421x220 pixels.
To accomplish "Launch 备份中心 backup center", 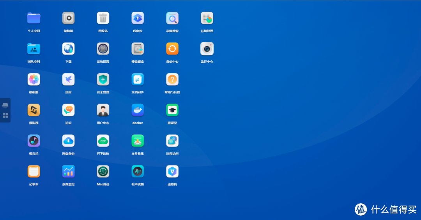I will point(172,49).
